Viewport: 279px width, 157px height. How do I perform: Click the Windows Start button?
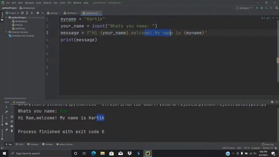[x=4, y=153]
